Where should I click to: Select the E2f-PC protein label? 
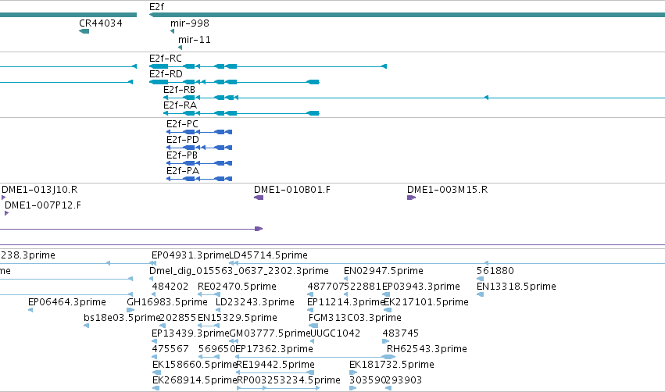(182, 124)
